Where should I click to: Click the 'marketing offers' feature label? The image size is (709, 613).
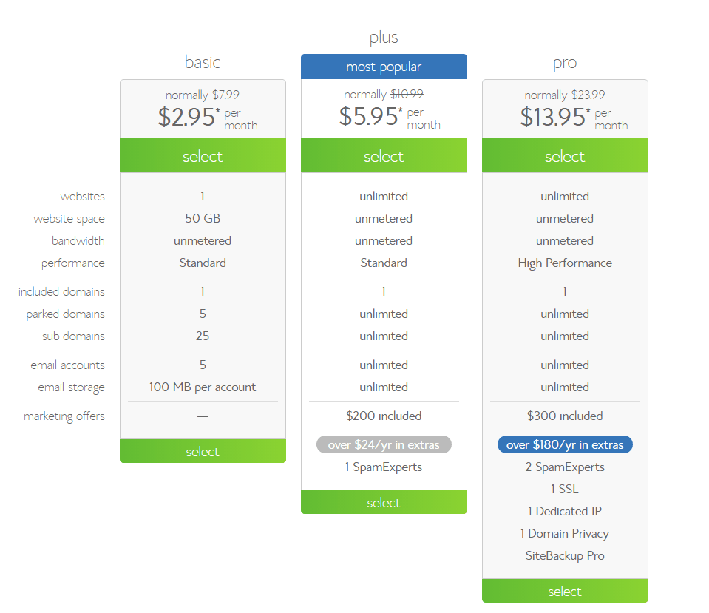(x=64, y=416)
